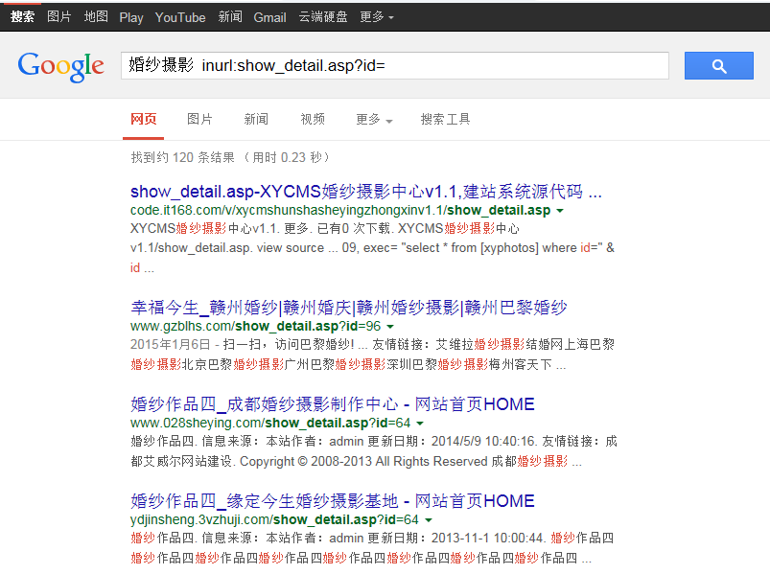Click the snippet with select * from [xyphotos]

pos(372,248)
